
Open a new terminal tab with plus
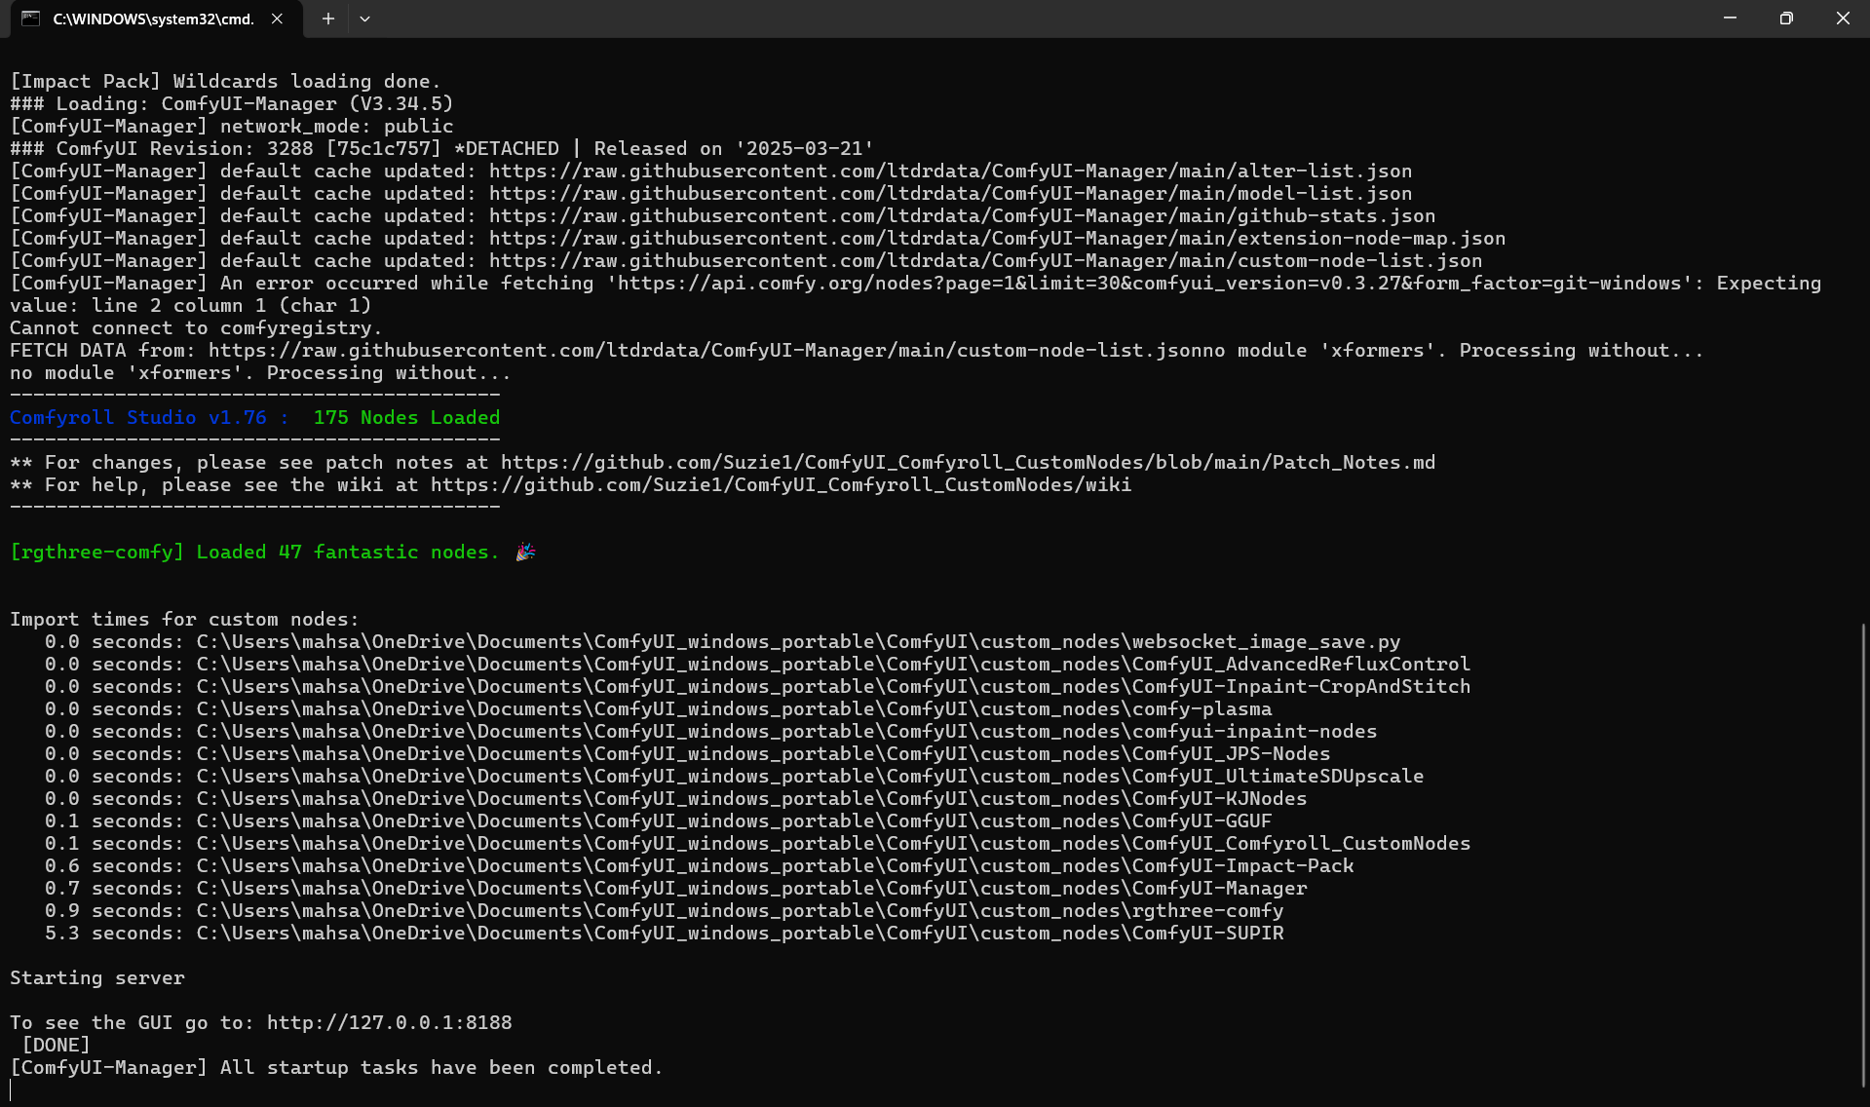point(328,19)
